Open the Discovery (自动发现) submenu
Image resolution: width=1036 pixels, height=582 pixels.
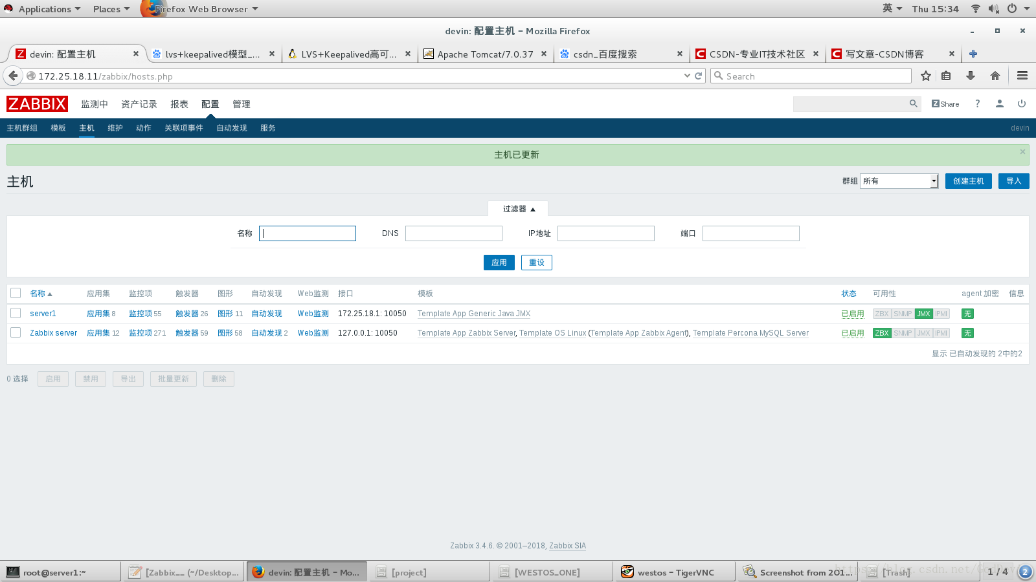[x=232, y=128]
